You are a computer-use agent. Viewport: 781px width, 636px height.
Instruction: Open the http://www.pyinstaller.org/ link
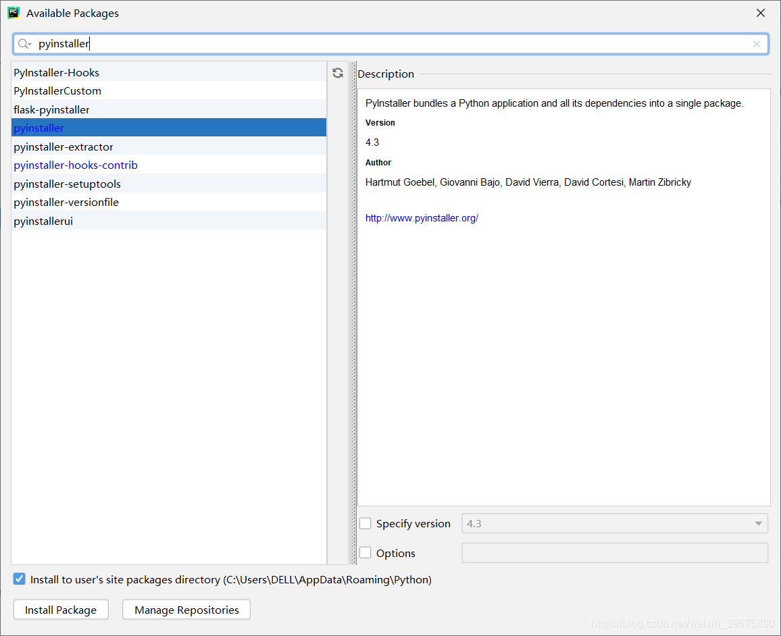(422, 218)
